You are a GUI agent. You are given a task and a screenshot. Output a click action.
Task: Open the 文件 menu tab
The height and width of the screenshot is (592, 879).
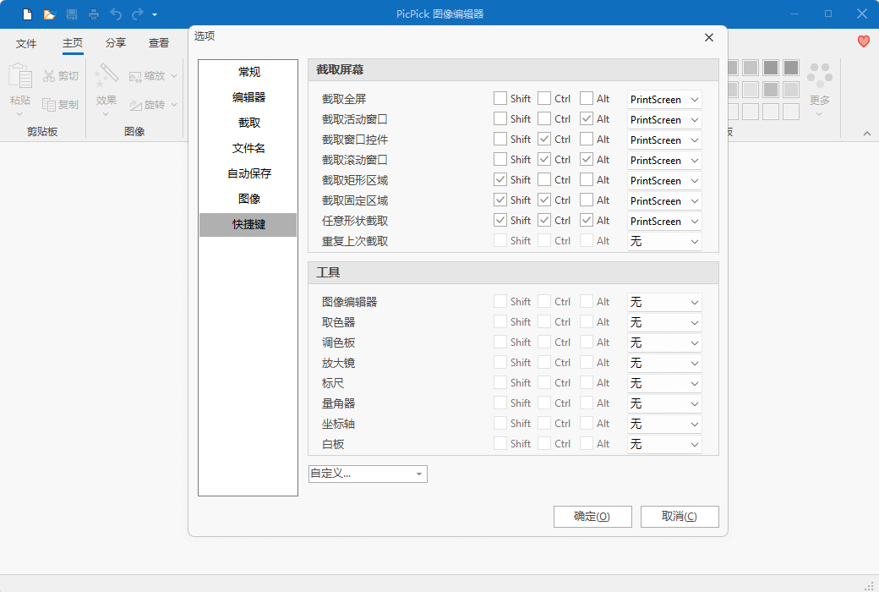click(26, 43)
